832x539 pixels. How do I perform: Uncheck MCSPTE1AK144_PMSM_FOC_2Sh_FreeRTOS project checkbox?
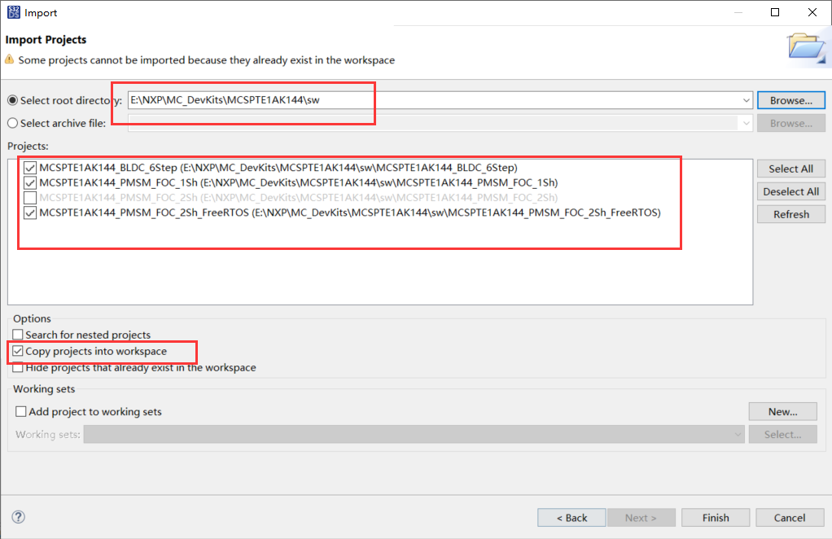(x=30, y=213)
